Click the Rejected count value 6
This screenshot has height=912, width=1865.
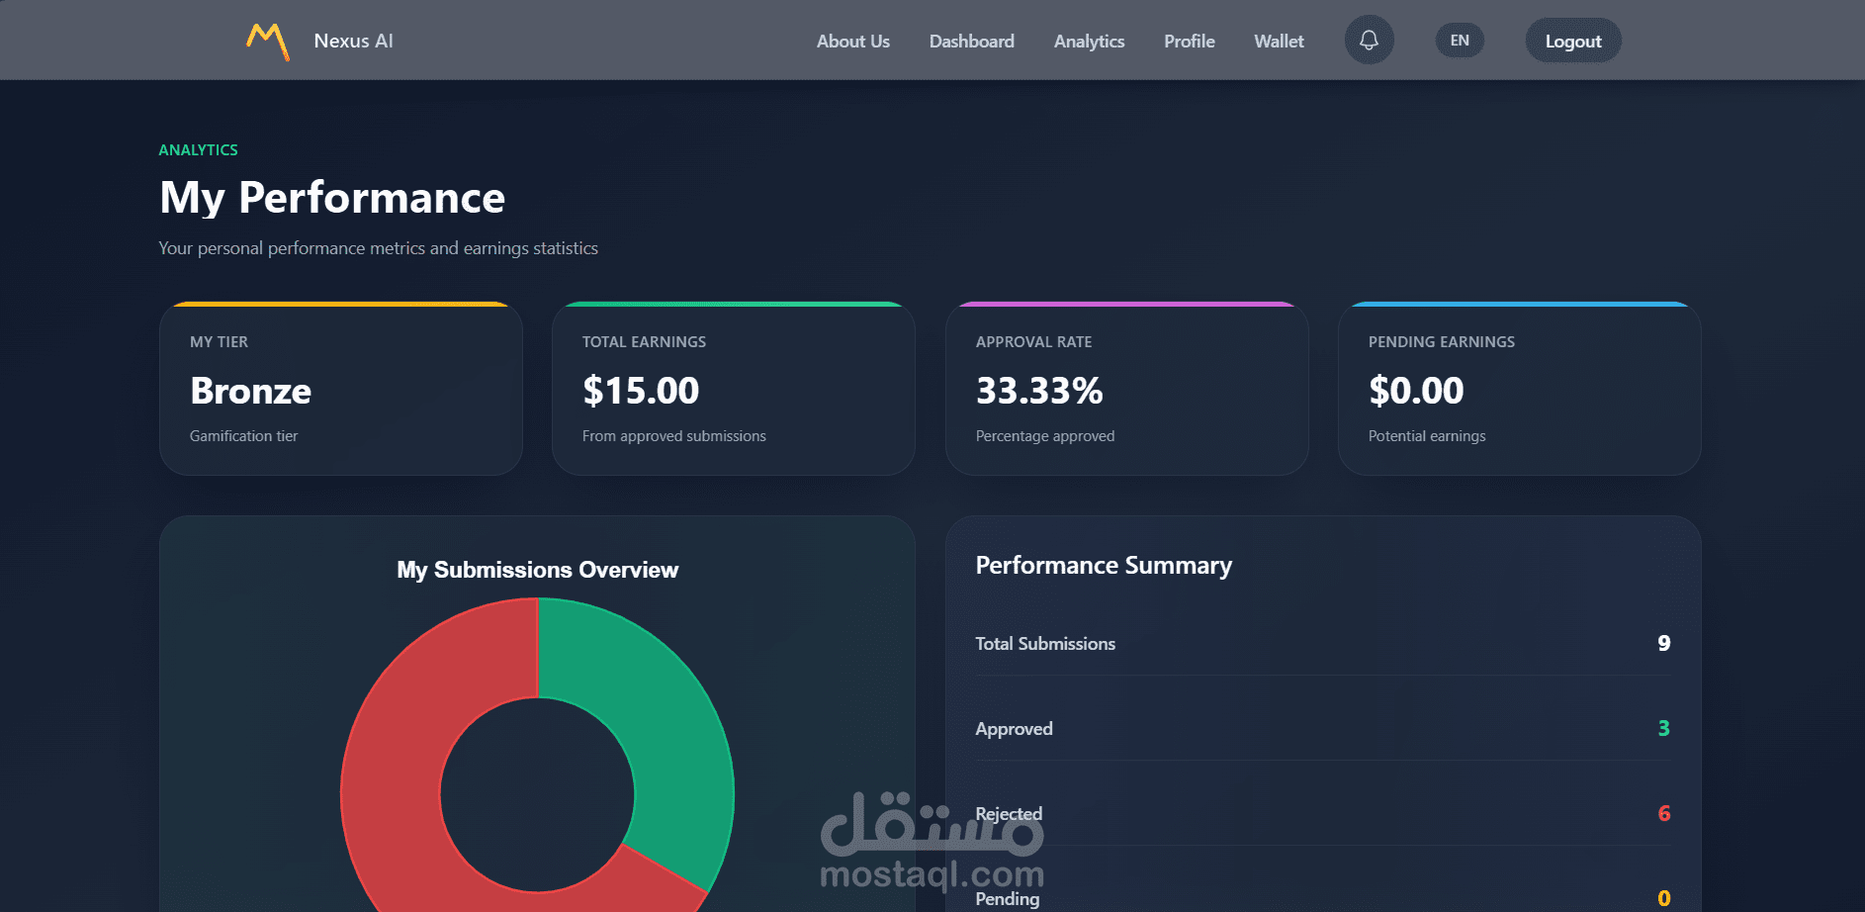point(1664,813)
